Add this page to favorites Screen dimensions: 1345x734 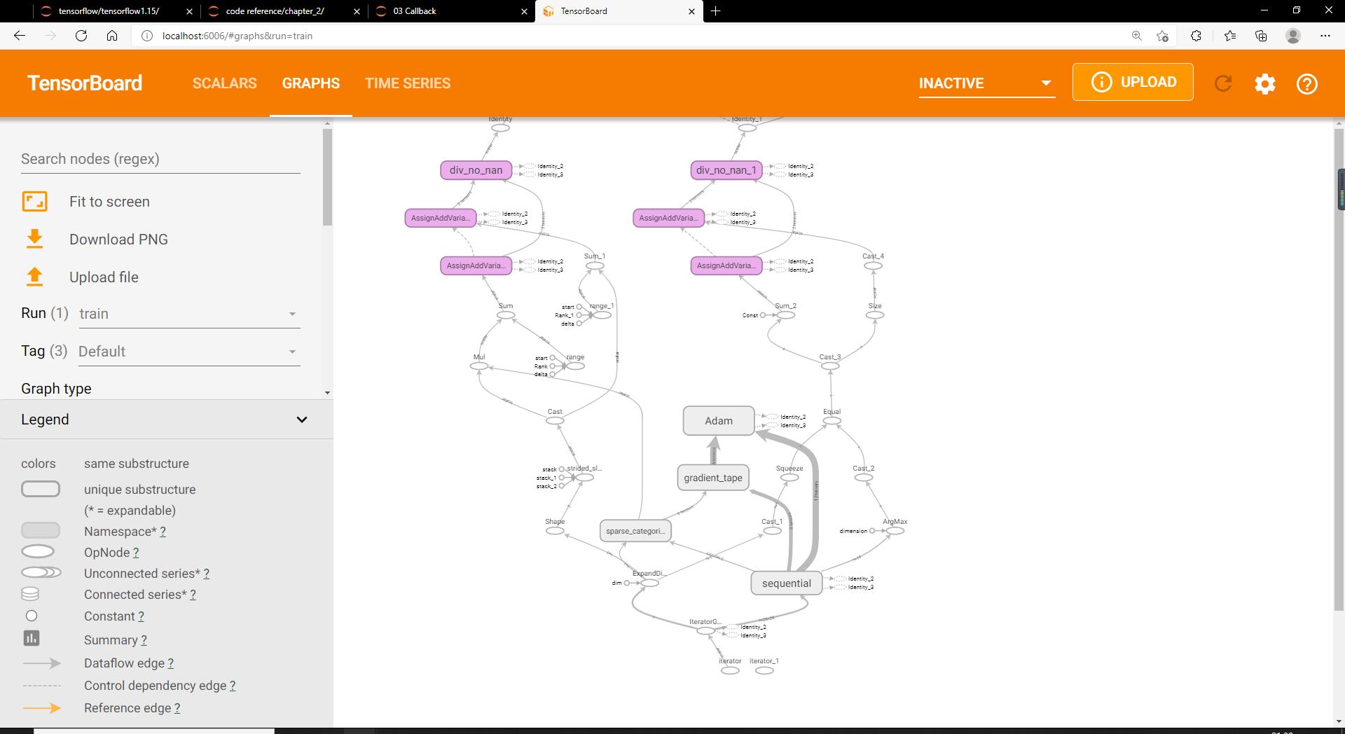tap(1163, 36)
